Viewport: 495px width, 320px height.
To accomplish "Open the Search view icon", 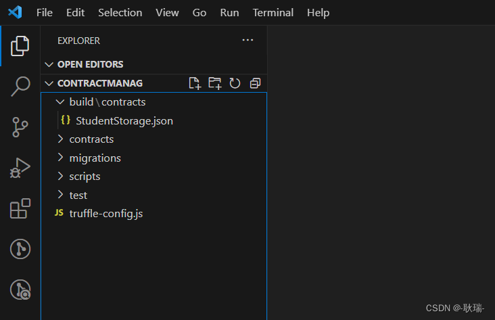I will [20, 86].
